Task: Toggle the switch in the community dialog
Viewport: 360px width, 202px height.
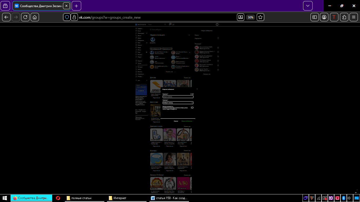Action: tap(192, 108)
